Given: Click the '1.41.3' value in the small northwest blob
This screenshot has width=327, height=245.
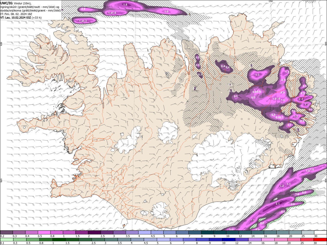Looking at the screenshot, I should pyautogui.click(x=83, y=21).
